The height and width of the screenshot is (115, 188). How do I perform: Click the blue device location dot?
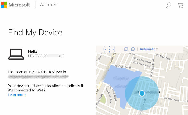[x=142, y=93]
